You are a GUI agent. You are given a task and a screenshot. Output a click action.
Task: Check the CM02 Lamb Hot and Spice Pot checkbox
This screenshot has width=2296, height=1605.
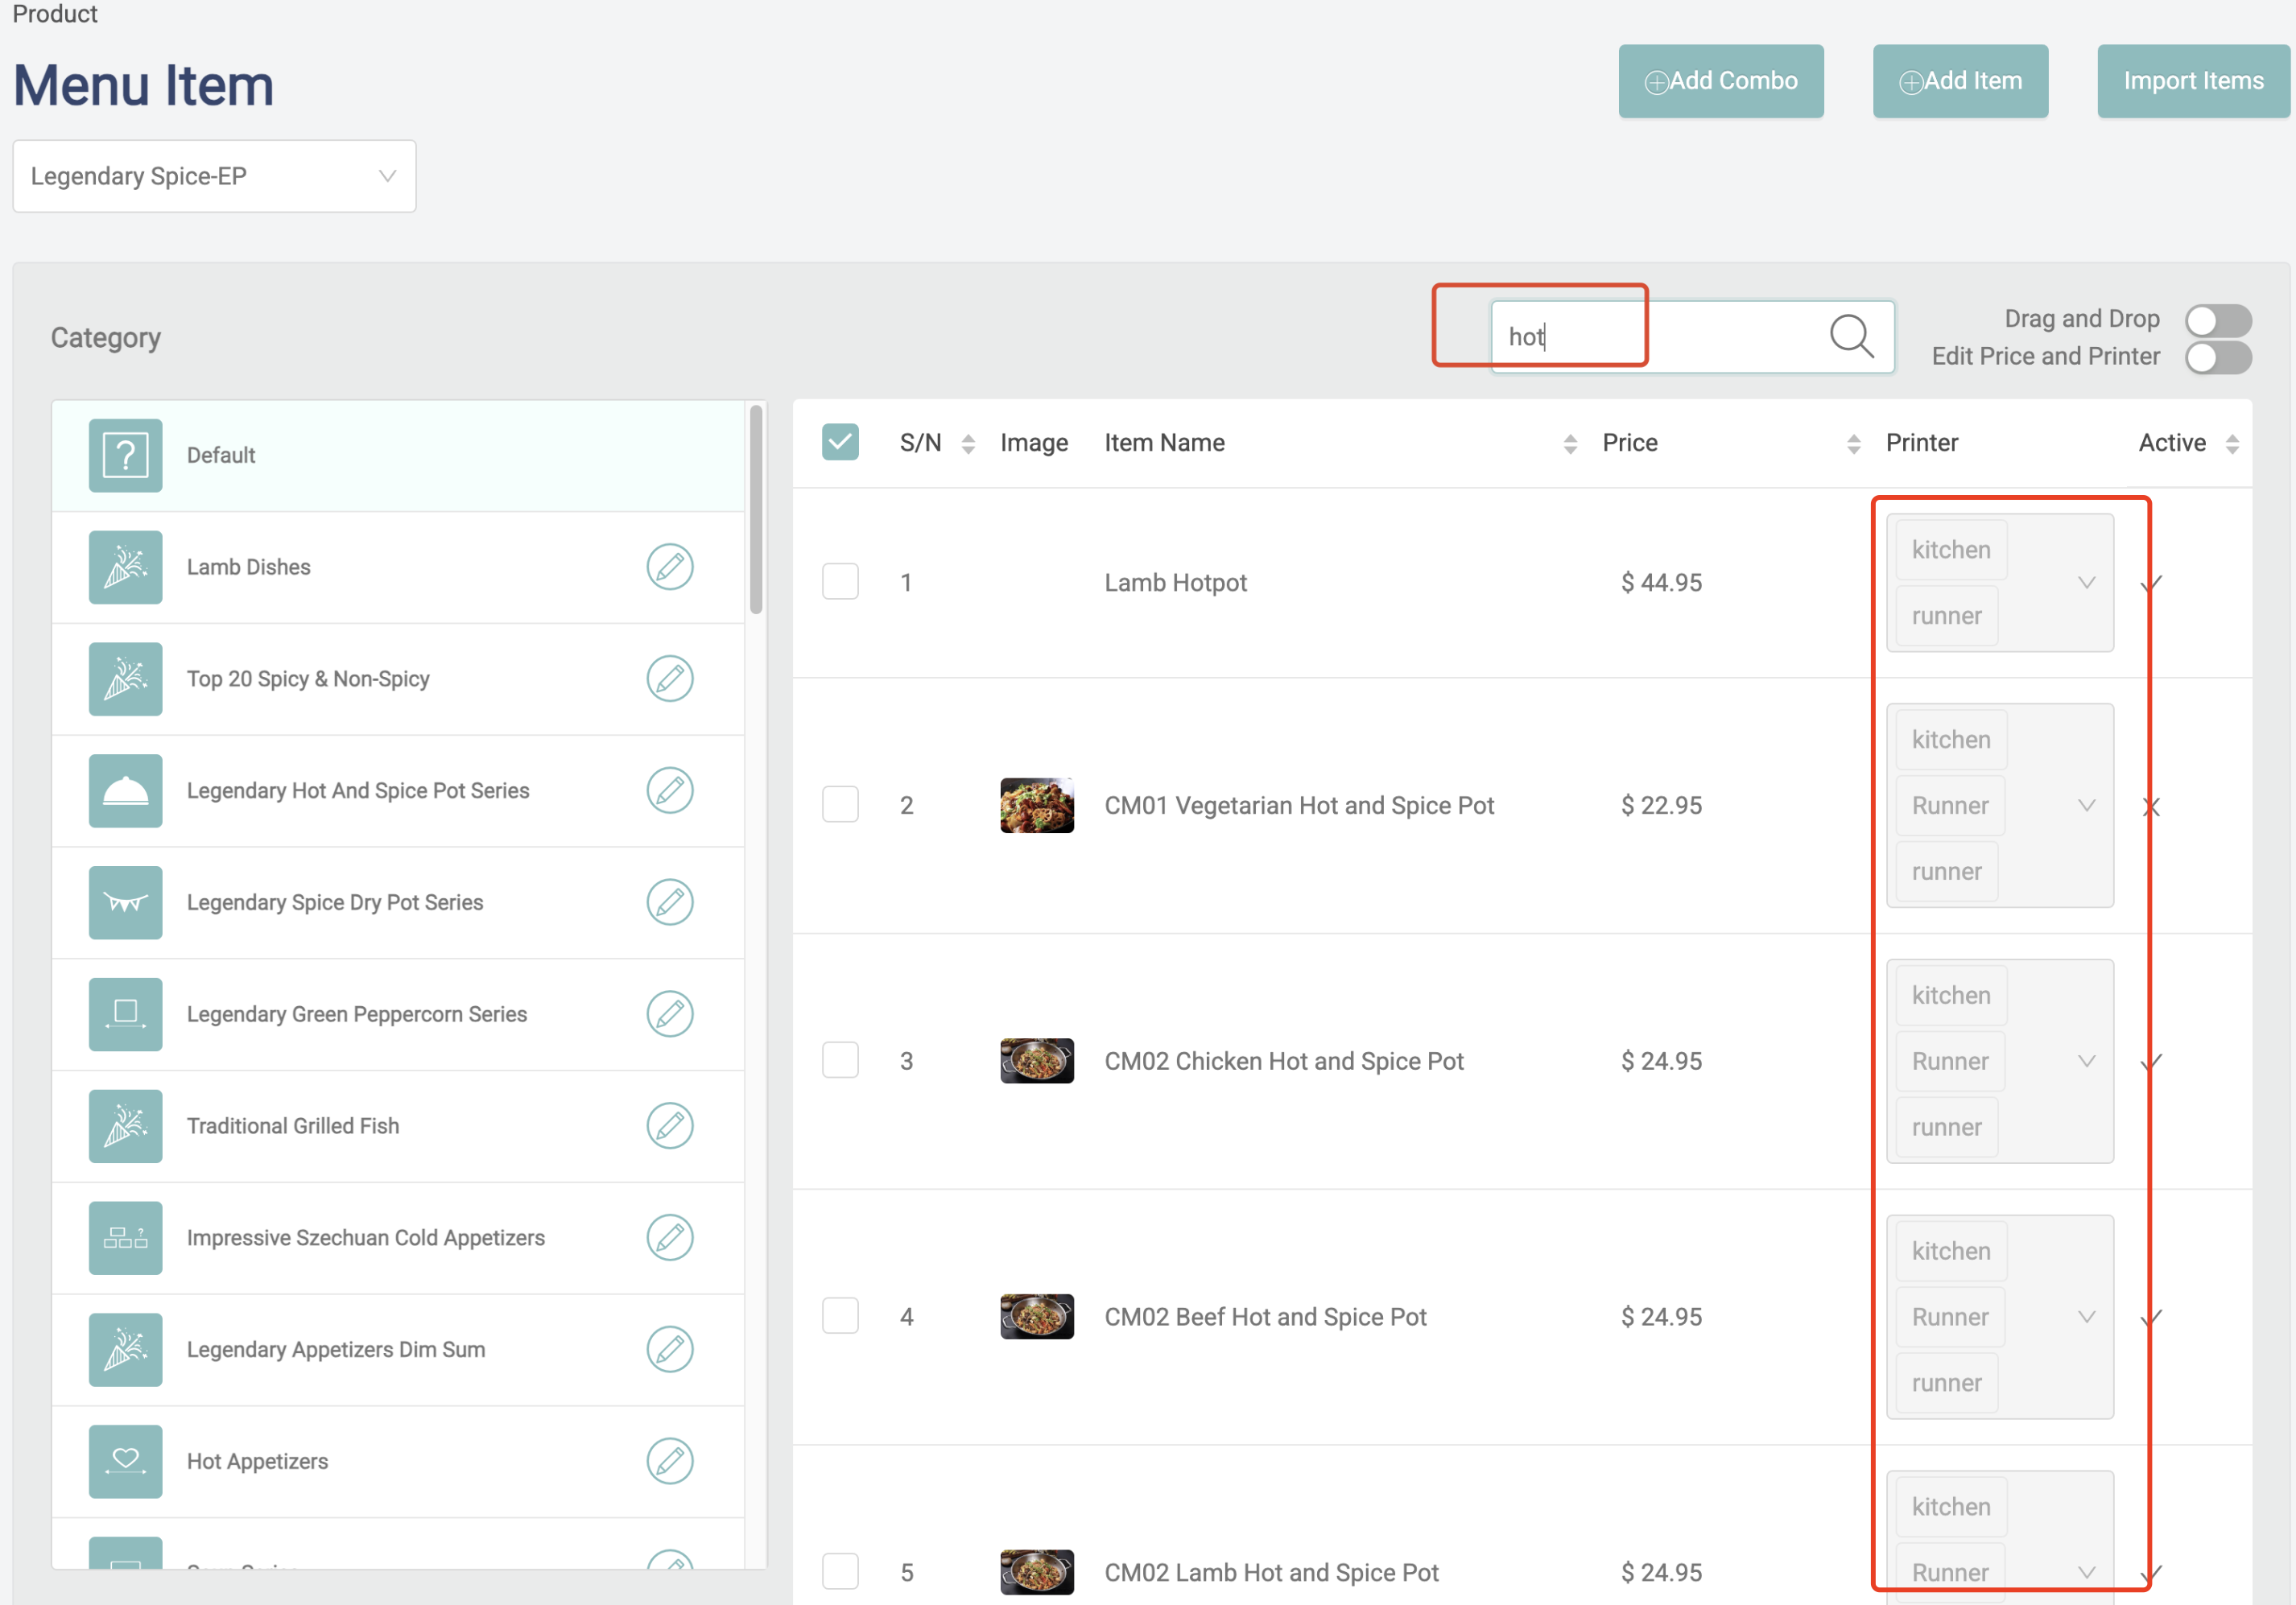840,1572
